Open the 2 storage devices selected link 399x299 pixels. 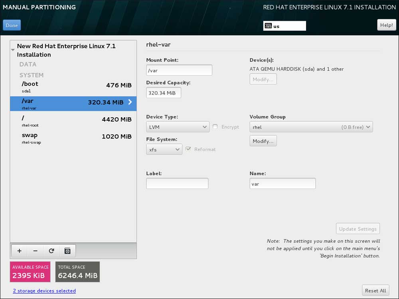click(44, 291)
